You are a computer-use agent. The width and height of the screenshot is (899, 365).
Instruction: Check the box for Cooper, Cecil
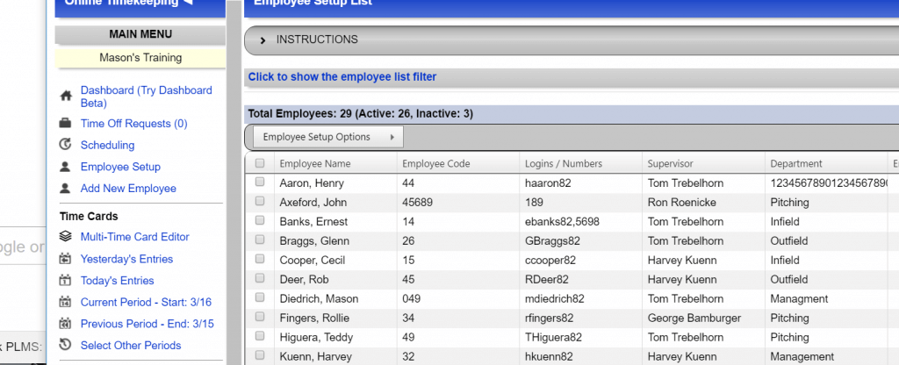point(260,259)
